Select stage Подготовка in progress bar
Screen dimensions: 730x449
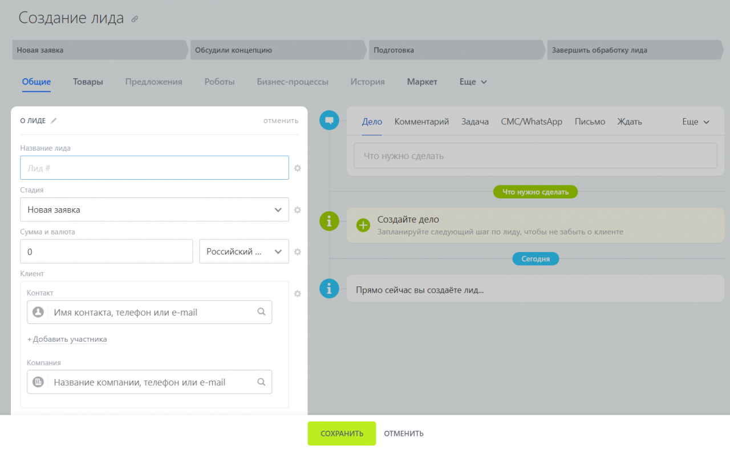[457, 50]
